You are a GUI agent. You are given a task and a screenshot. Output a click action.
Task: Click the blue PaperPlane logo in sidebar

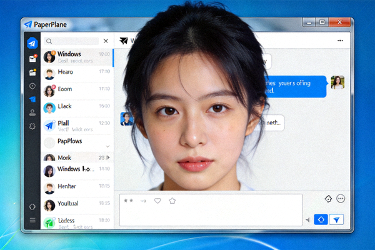point(32,43)
